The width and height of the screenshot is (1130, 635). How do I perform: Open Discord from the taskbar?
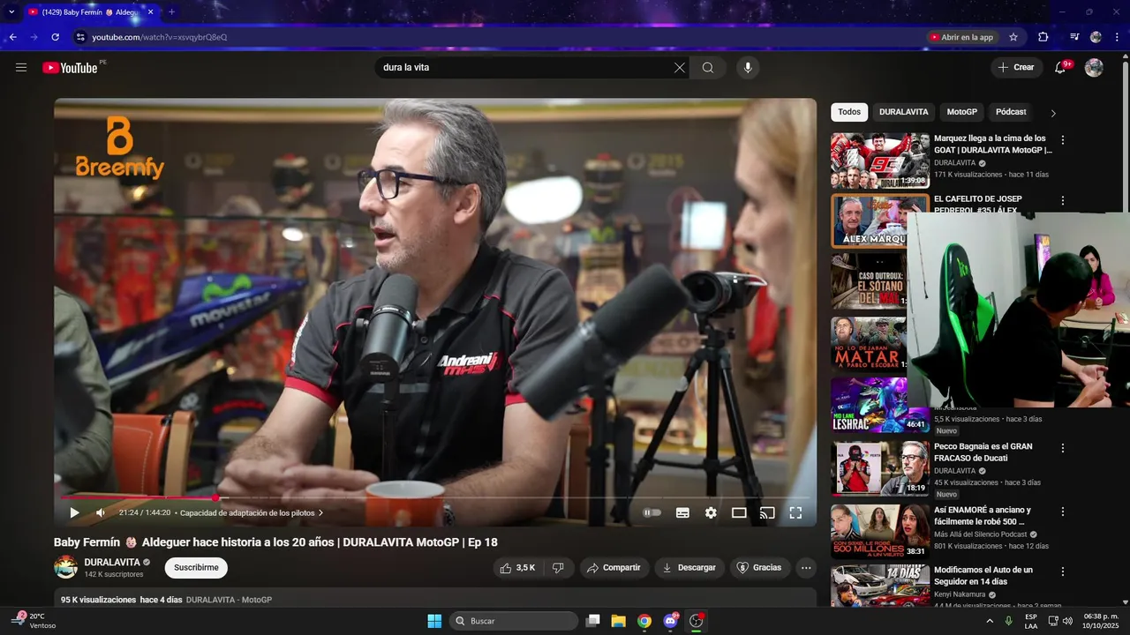click(x=670, y=621)
